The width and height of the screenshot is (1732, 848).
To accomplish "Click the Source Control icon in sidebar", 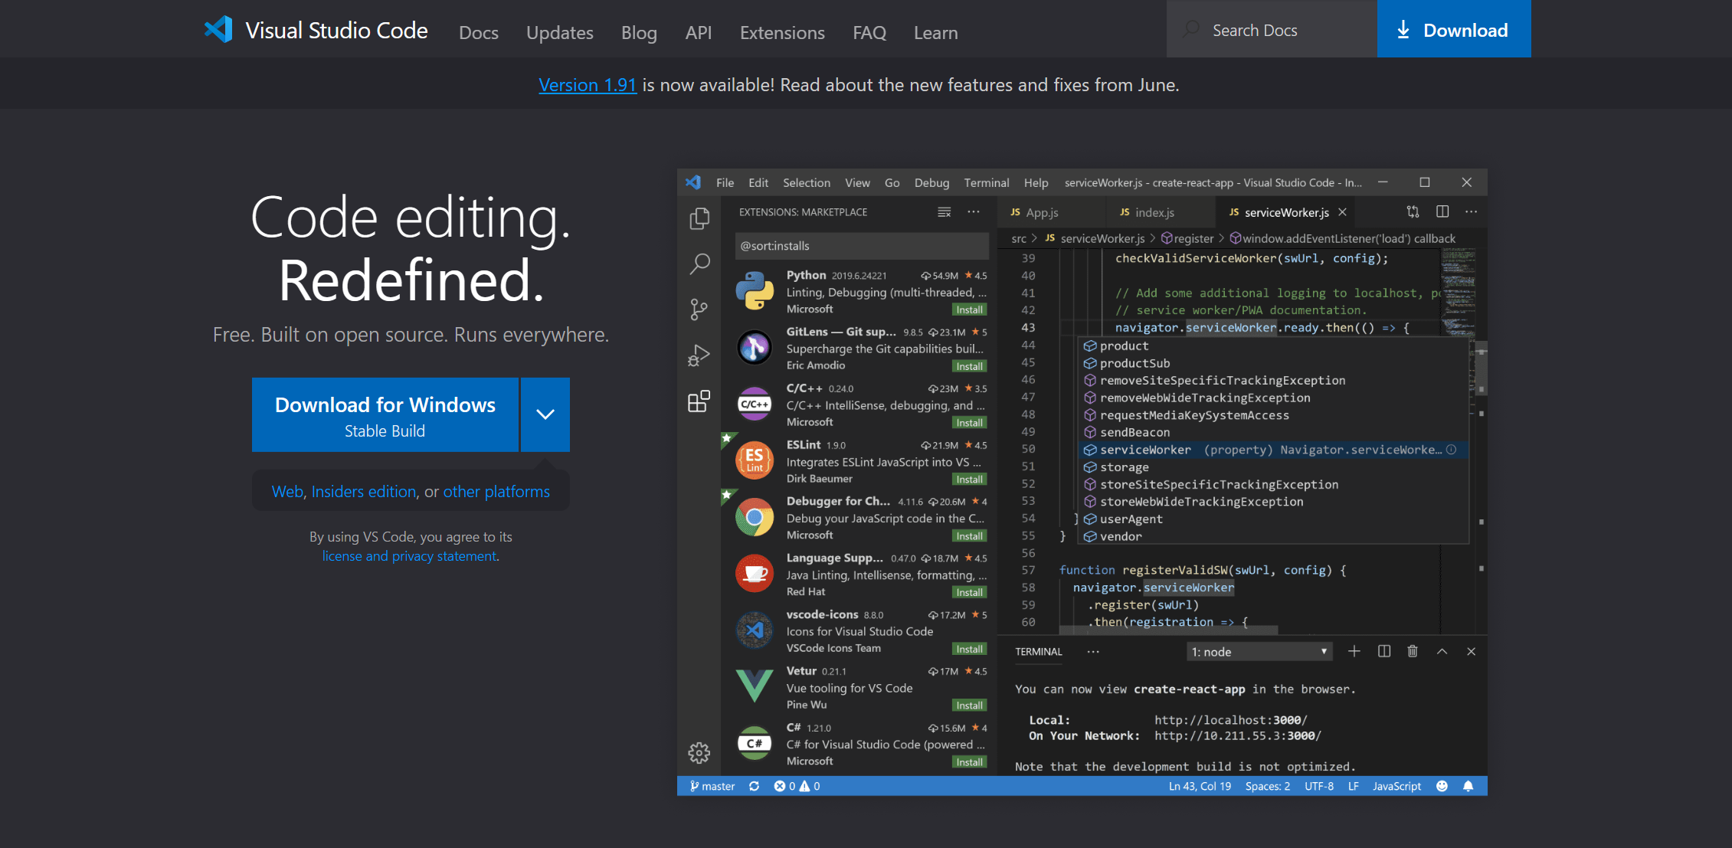I will pyautogui.click(x=702, y=306).
